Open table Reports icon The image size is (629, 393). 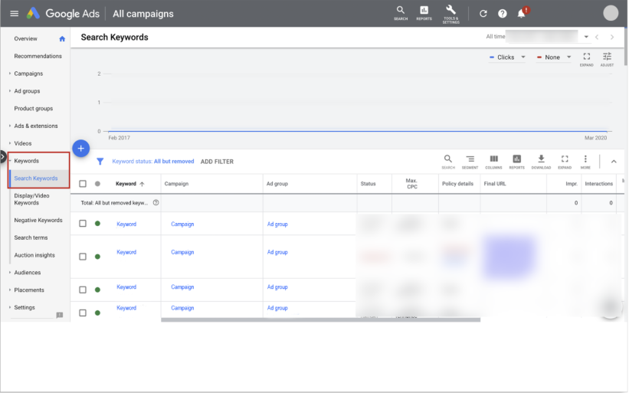pyautogui.click(x=516, y=162)
